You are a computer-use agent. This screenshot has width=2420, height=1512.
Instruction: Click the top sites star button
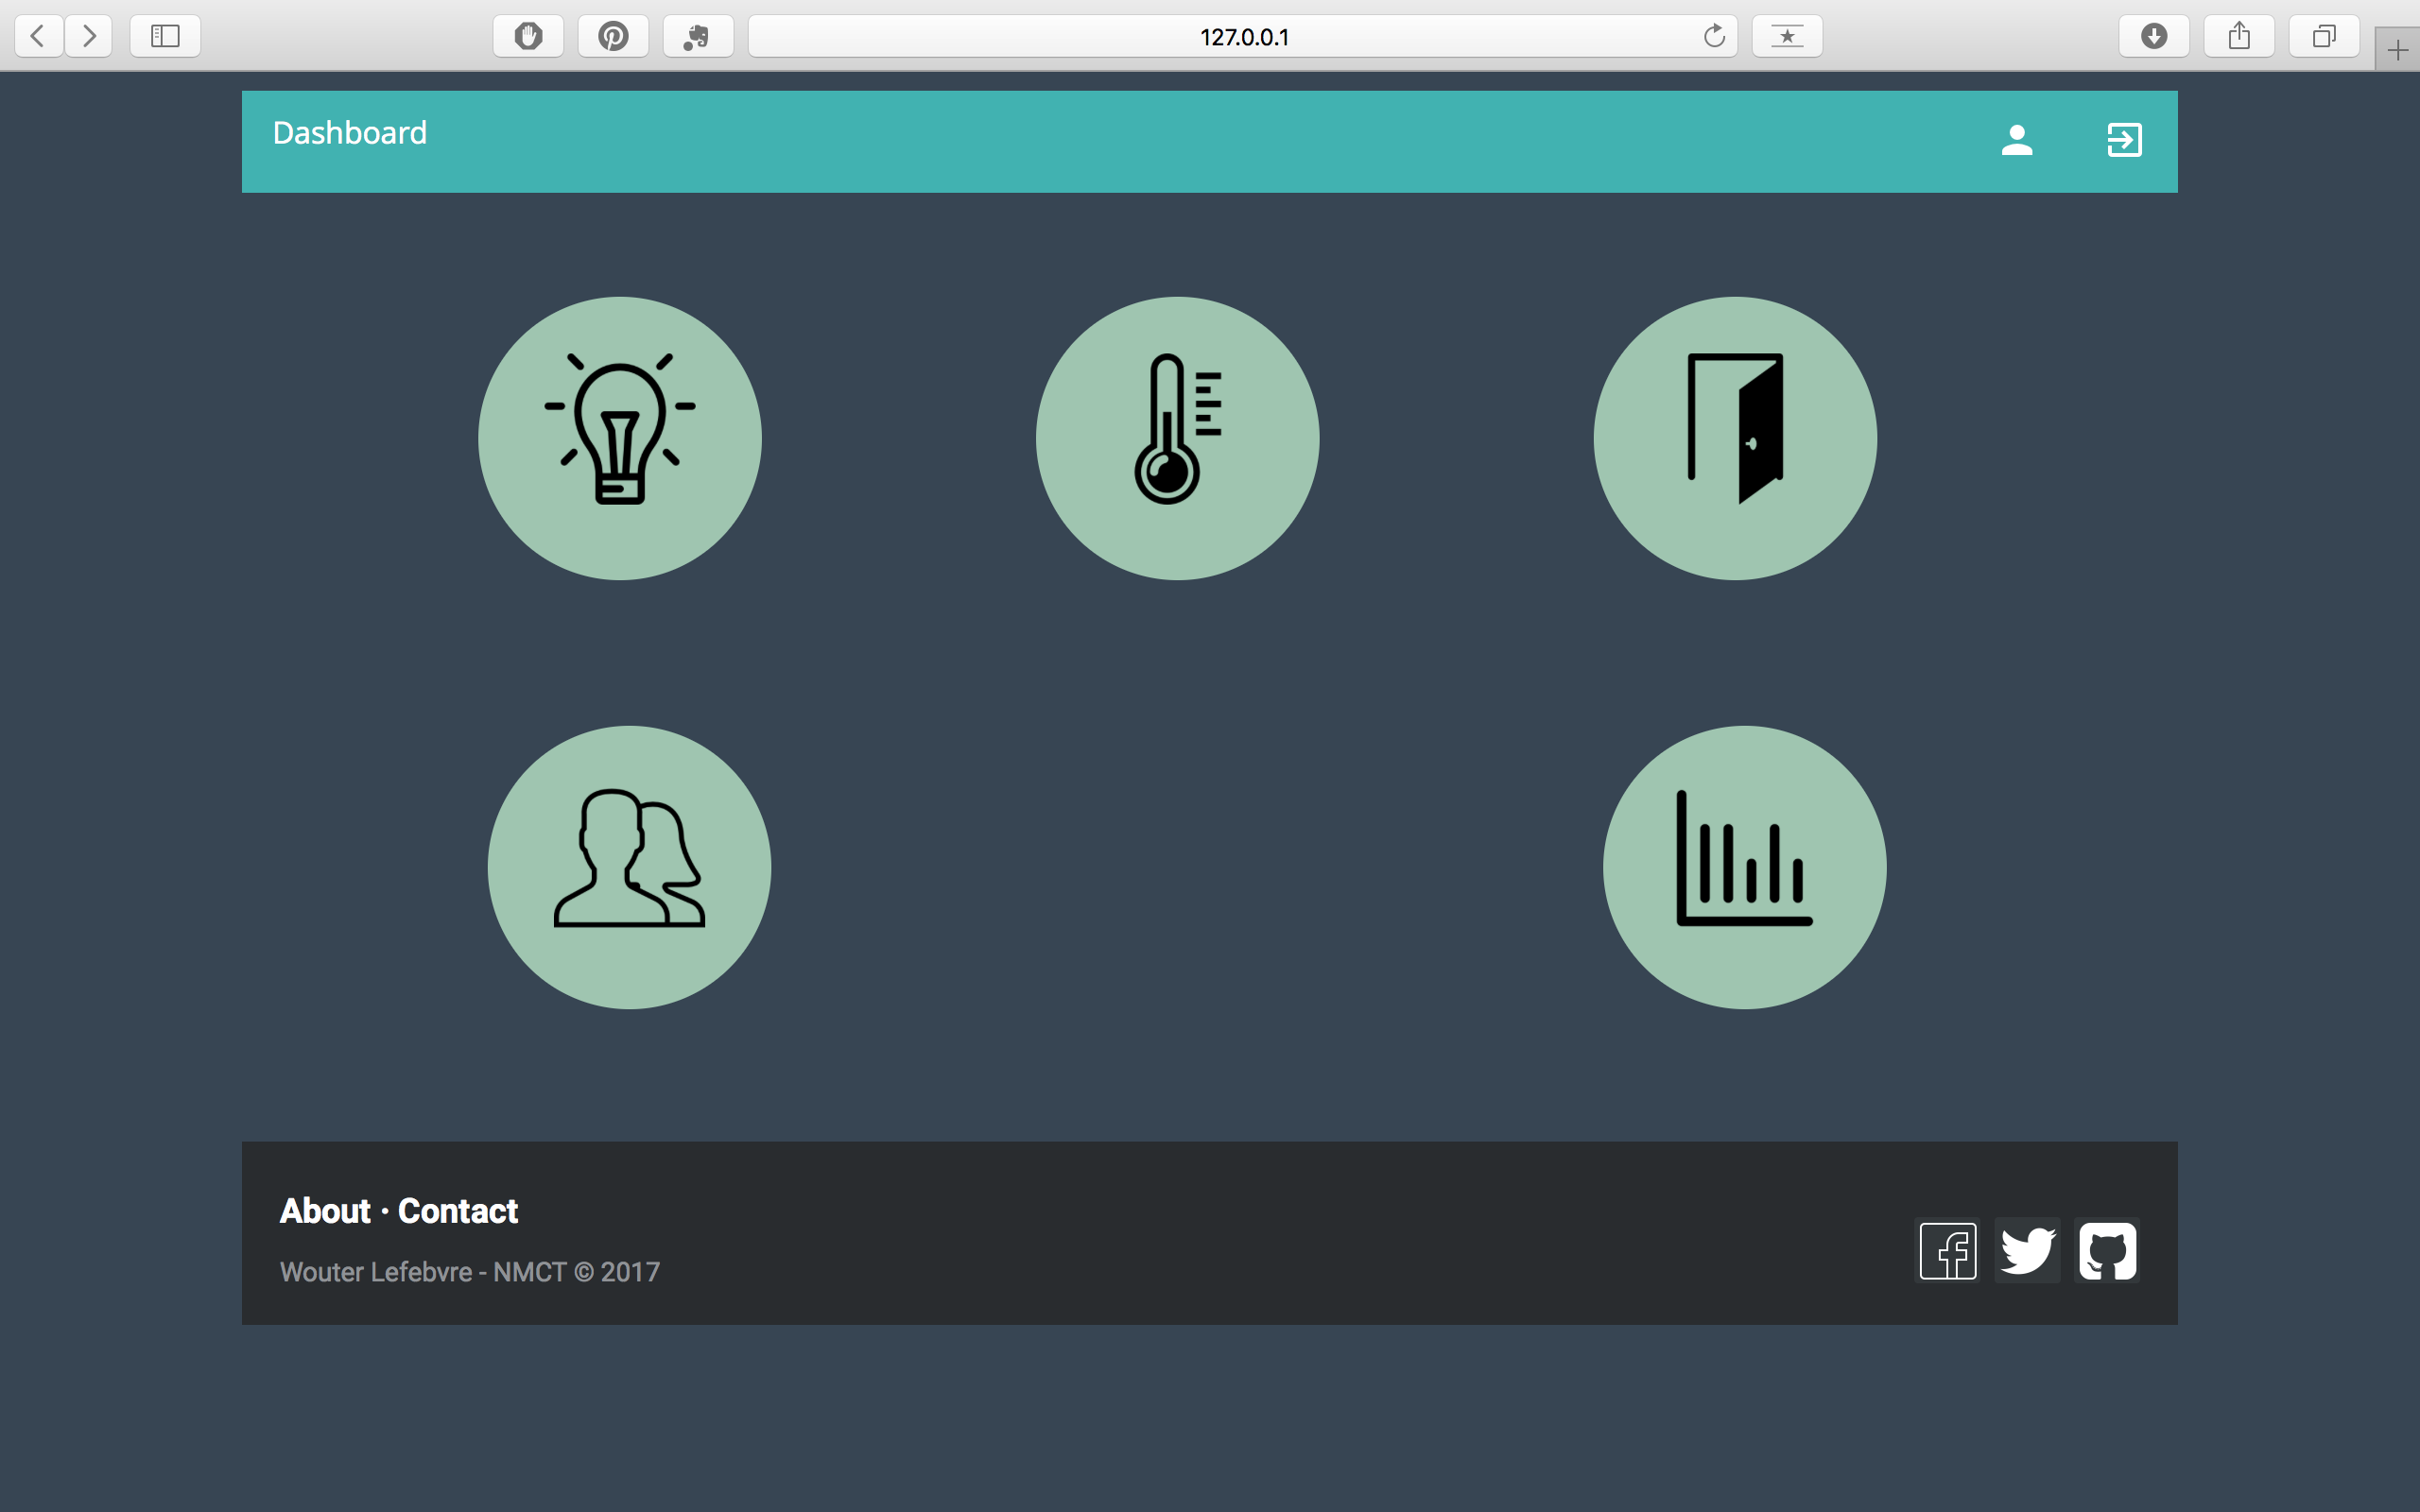point(1787,36)
